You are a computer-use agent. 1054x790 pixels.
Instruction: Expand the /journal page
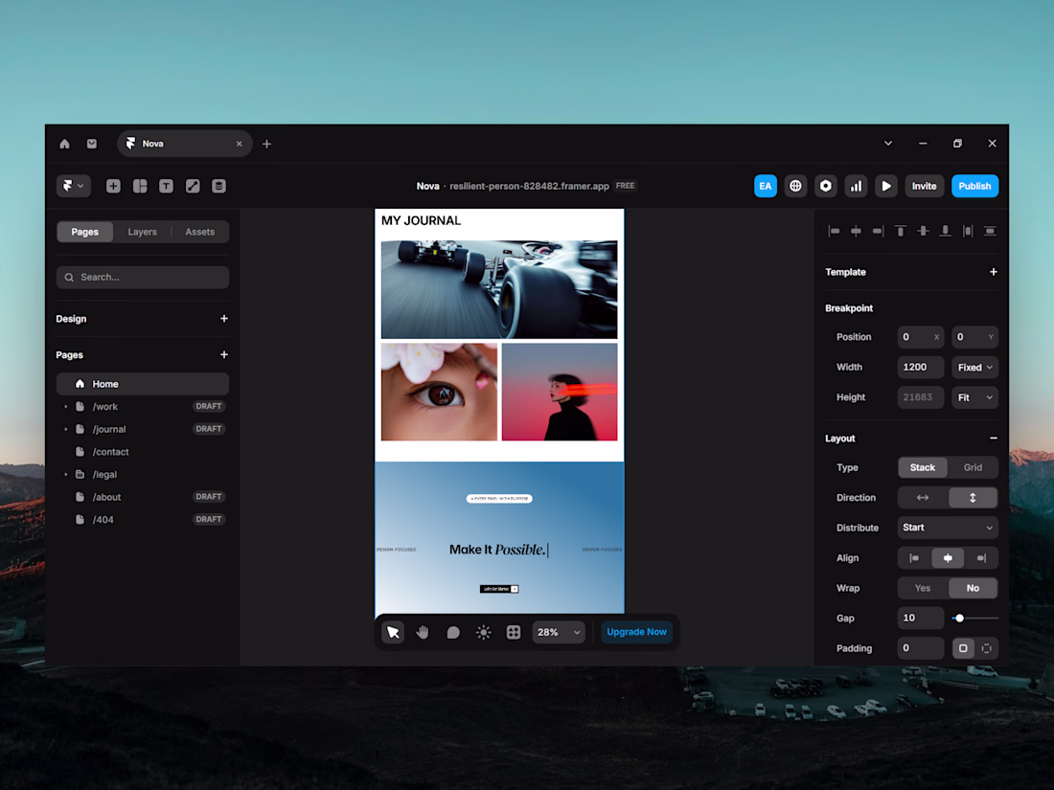[x=66, y=429]
